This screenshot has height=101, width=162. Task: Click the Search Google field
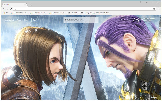tap(81, 20)
